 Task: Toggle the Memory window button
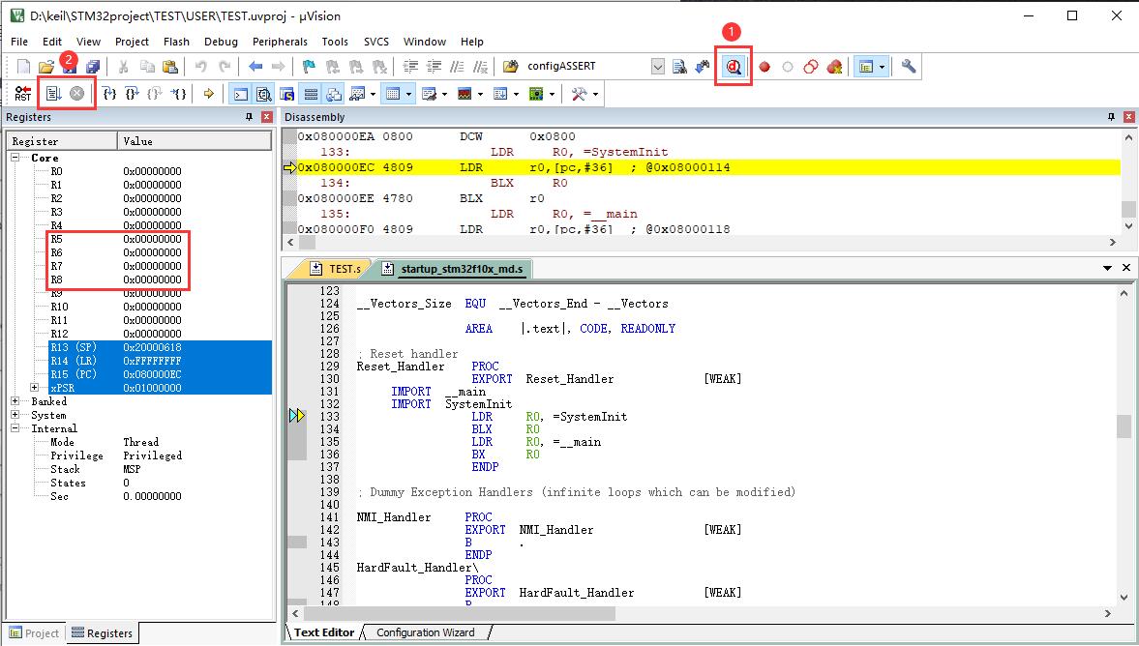393,94
